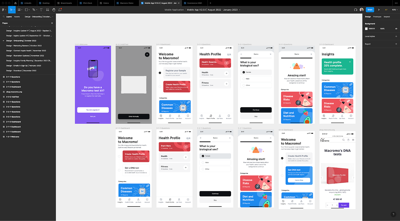Click arrow on the Start Here card

tap(186, 147)
